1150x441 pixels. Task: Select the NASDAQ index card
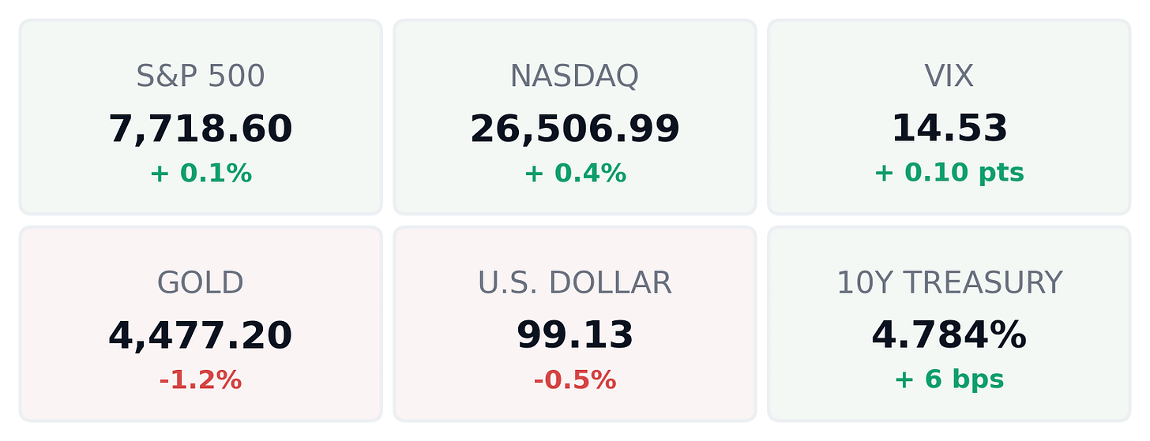click(575, 117)
